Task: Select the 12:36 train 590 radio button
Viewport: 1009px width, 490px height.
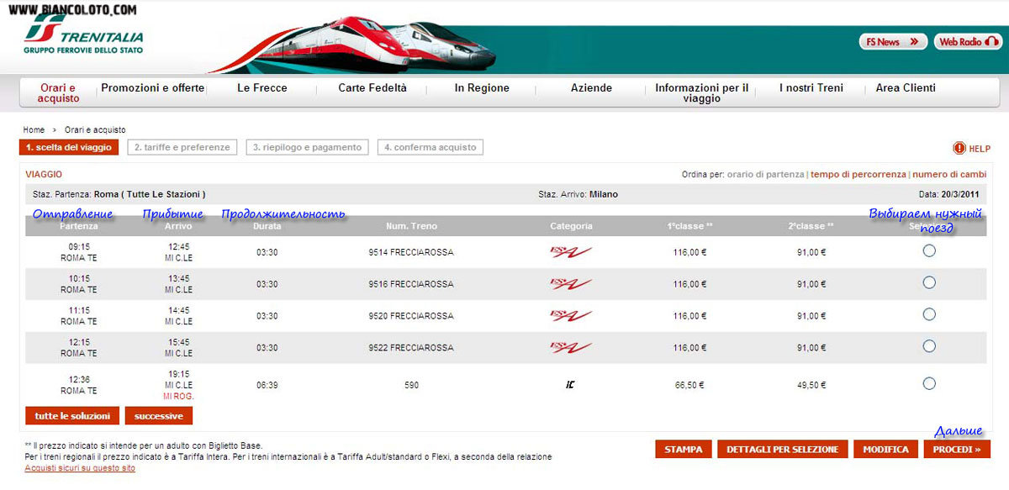Action: pyautogui.click(x=929, y=383)
